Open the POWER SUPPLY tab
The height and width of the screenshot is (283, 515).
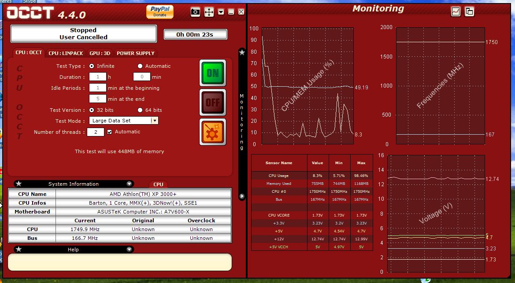pos(135,53)
